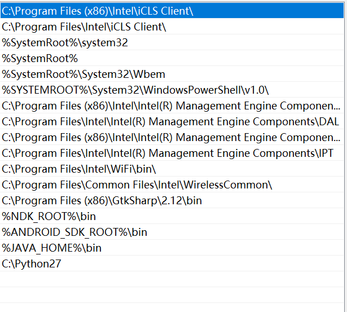
Task: Click the second blank row below C:\Python27
Action: click(x=169, y=294)
